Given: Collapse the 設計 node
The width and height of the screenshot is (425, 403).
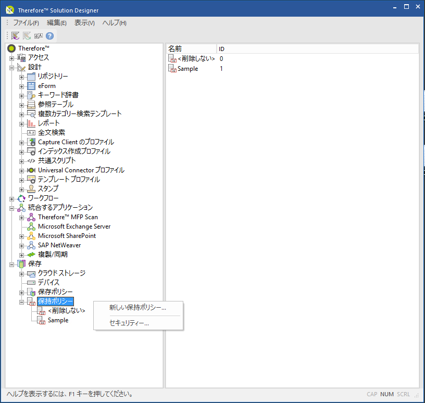Looking at the screenshot, I should coord(11,68).
